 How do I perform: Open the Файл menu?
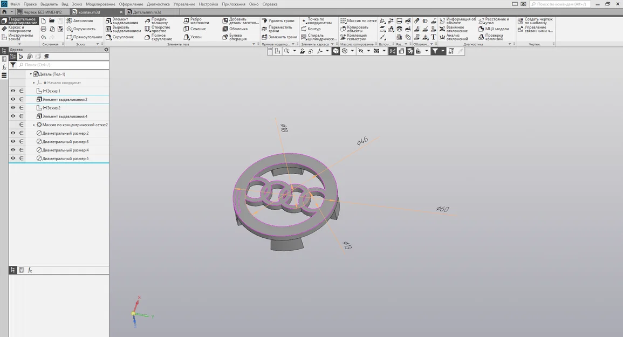[x=15, y=4]
